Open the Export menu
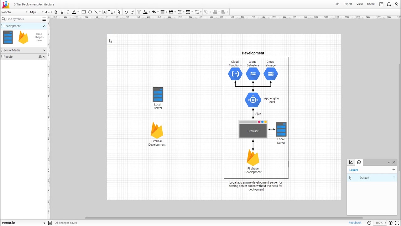The image size is (401, 226). click(x=348, y=4)
